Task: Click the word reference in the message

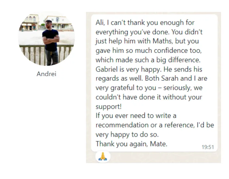Action: 180,125
